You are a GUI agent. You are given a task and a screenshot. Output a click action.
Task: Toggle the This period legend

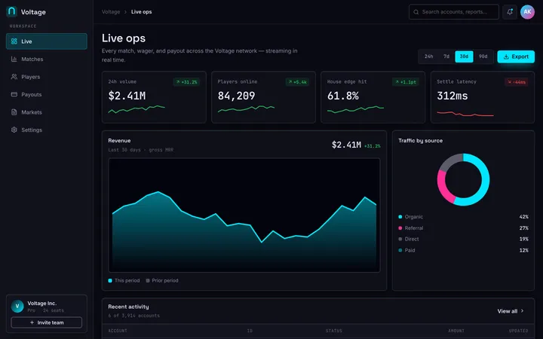tap(124, 280)
